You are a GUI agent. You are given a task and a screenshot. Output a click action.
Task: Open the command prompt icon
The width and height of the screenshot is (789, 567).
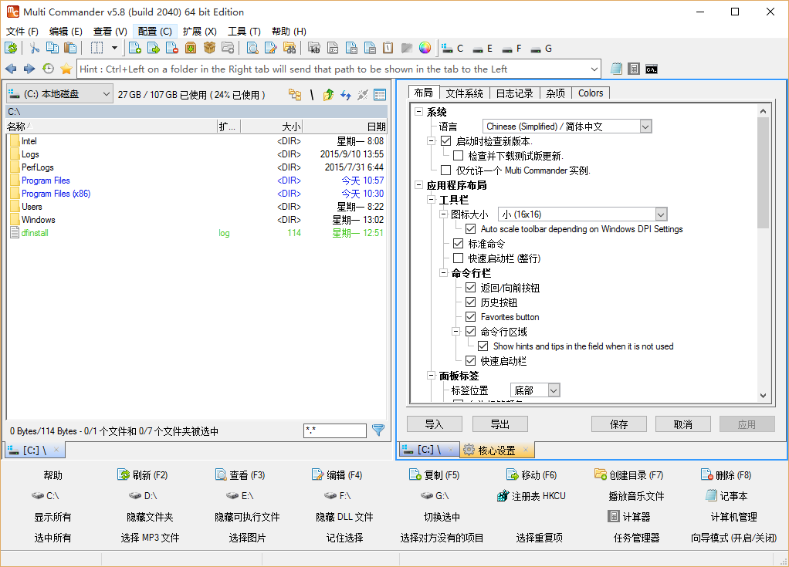pyautogui.click(x=652, y=69)
